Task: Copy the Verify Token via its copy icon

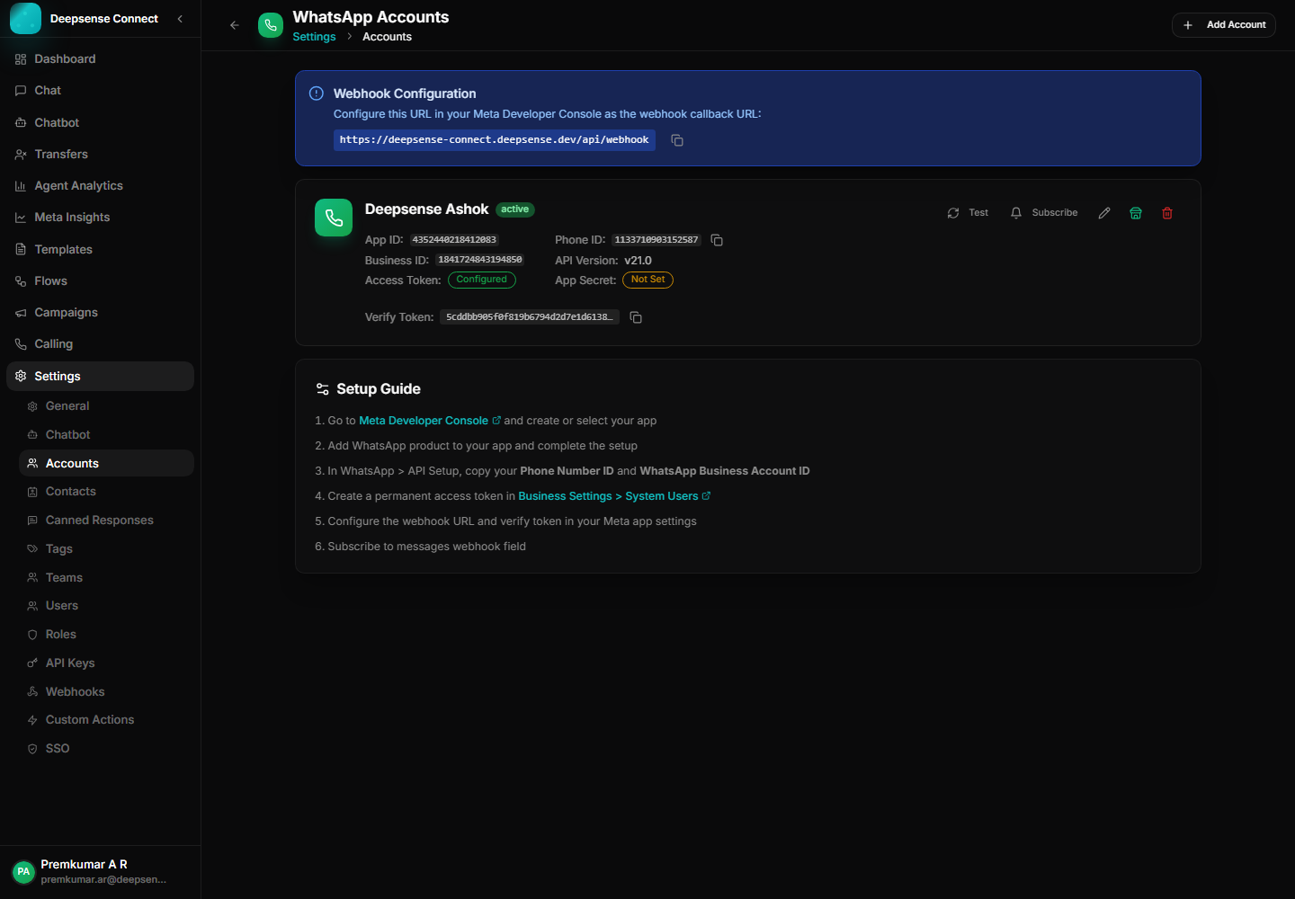Action: click(x=636, y=317)
